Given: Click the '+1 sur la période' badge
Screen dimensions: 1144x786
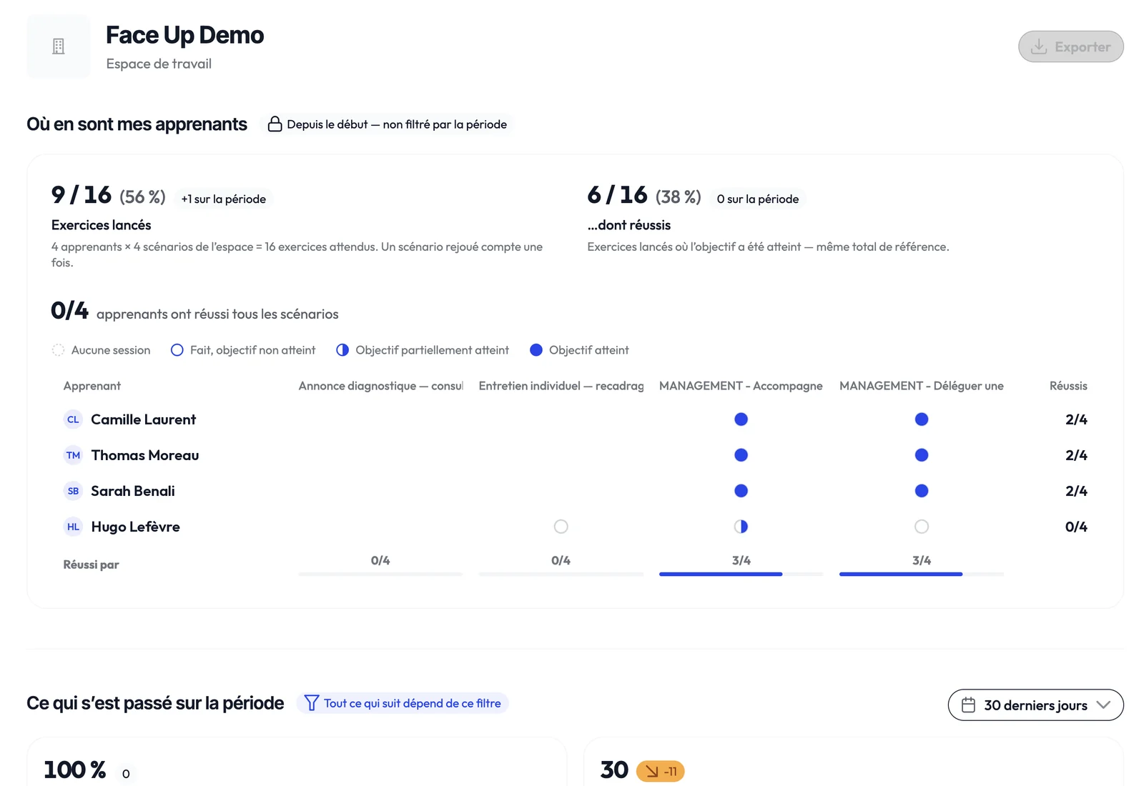Looking at the screenshot, I should click(x=223, y=199).
